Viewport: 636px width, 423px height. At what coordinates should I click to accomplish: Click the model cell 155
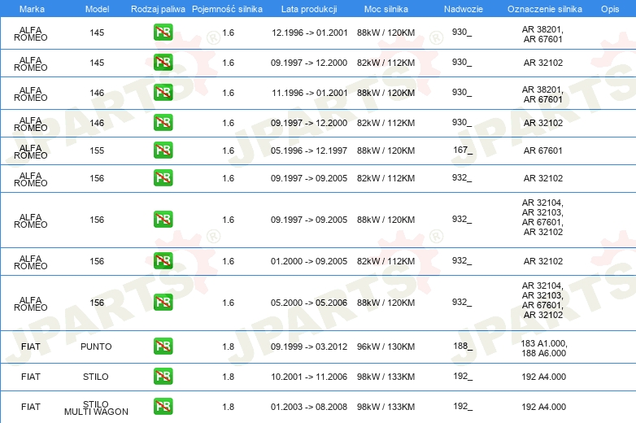pos(97,150)
